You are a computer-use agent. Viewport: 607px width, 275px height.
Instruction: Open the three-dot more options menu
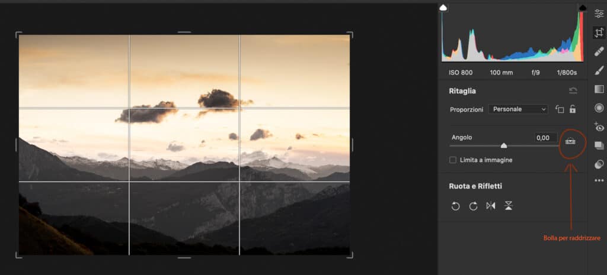coord(599,180)
